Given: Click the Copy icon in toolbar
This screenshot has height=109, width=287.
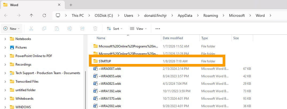Looking at the screenshot, I should [44, 29].
